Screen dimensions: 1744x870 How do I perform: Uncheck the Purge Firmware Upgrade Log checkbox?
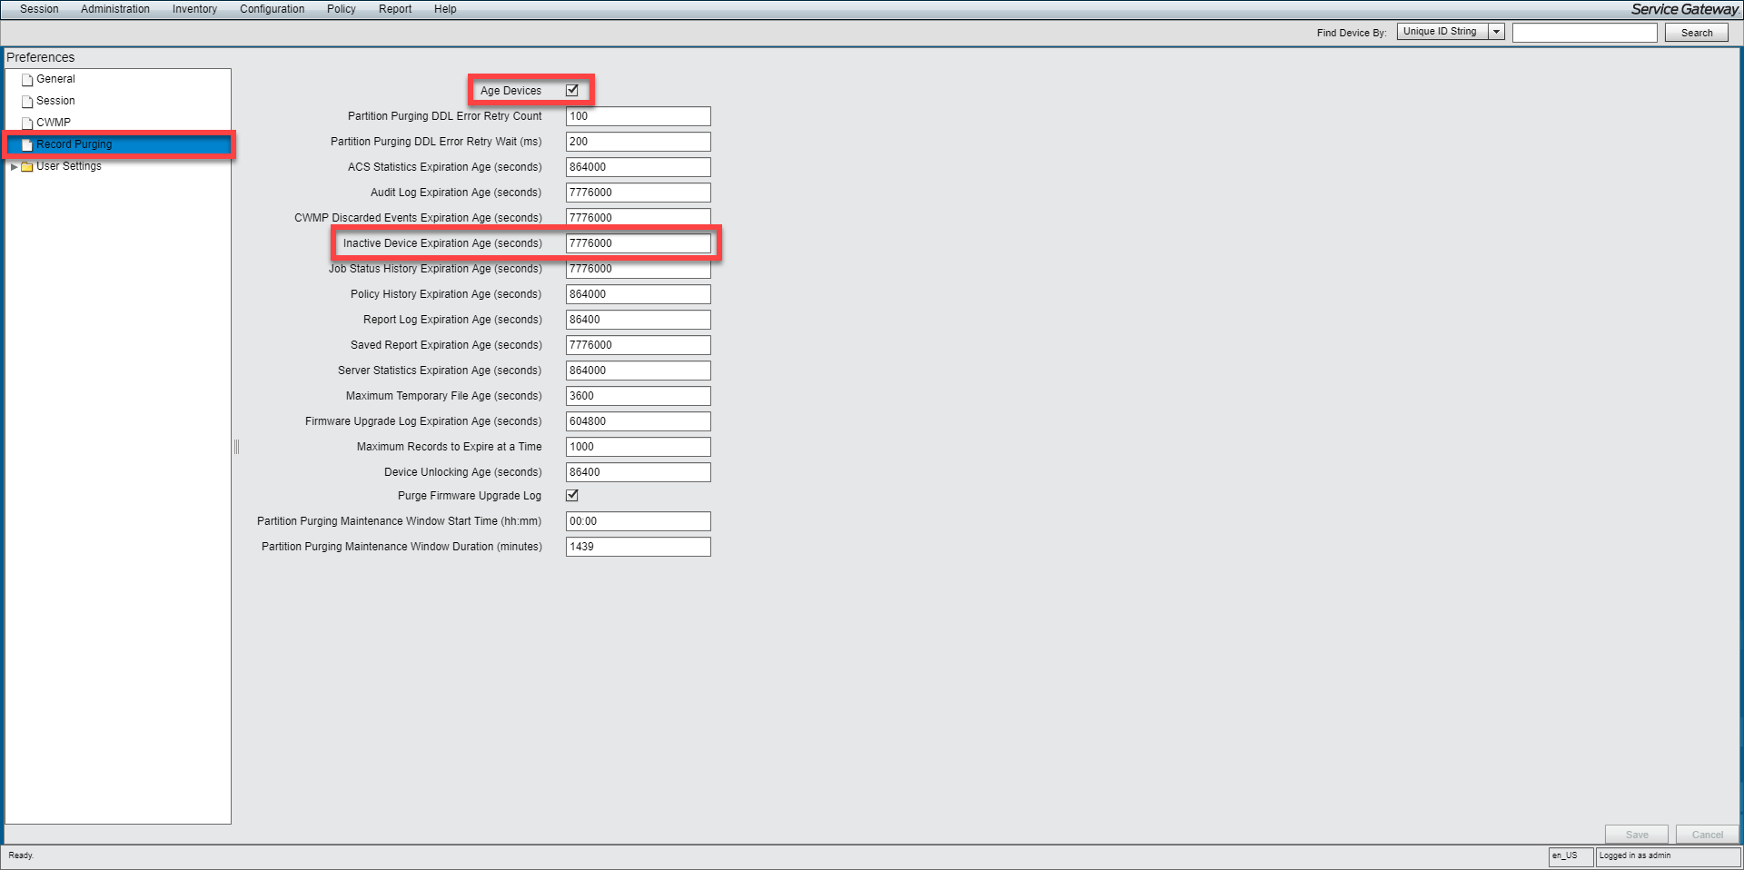click(x=572, y=495)
